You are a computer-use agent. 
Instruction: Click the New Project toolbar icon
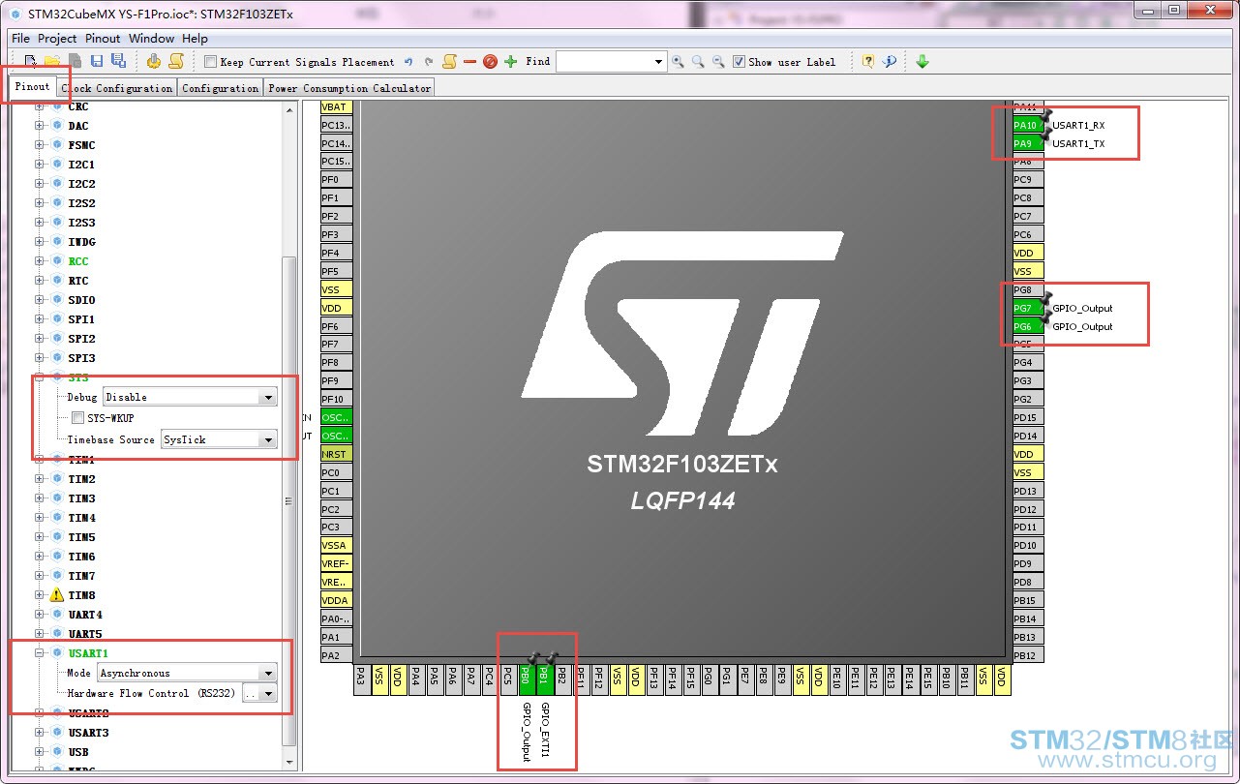click(x=31, y=61)
